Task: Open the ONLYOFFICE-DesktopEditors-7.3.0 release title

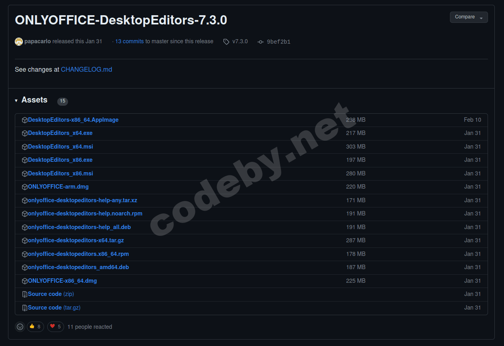Action: click(x=121, y=20)
